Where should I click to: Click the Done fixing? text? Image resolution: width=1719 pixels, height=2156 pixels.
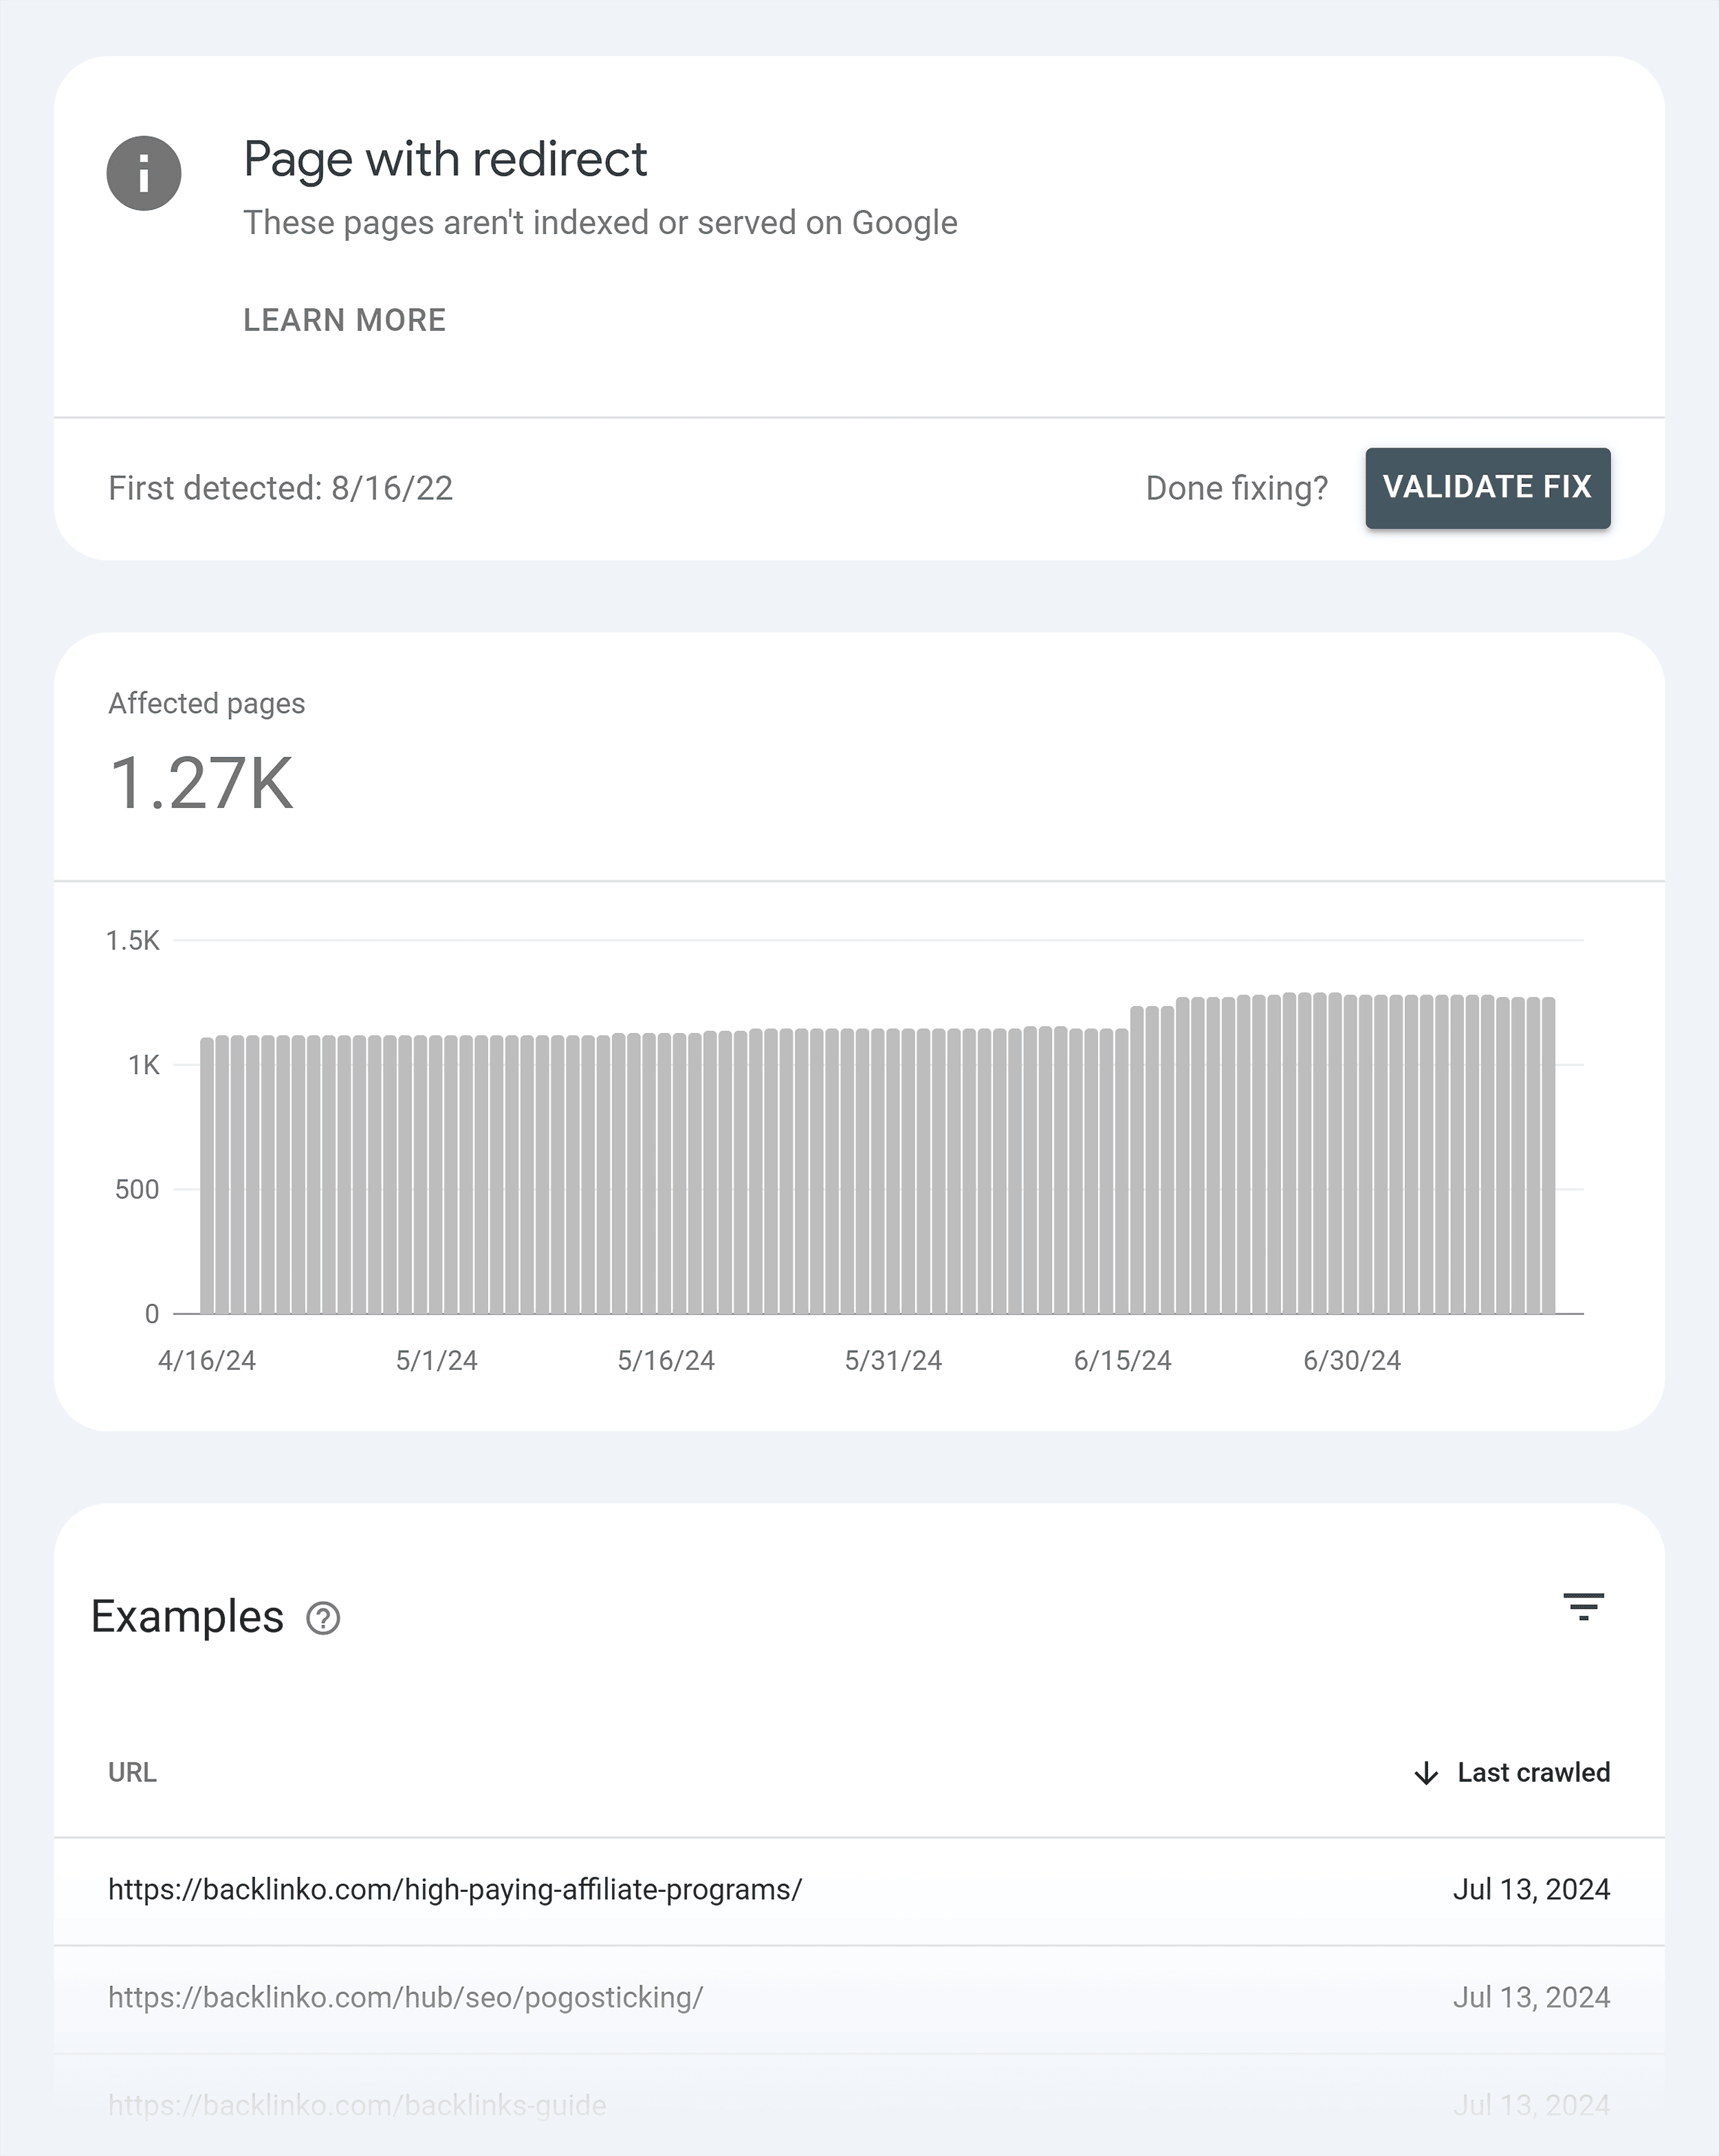coord(1236,488)
